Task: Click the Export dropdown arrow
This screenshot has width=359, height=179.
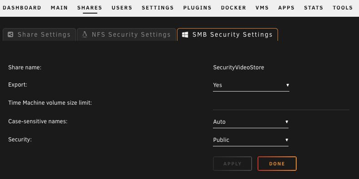Action: [x=288, y=85]
